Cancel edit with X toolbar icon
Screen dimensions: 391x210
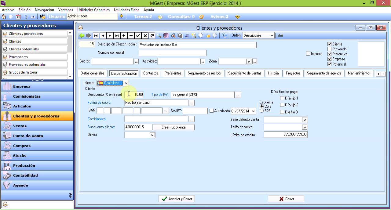tap(145, 36)
